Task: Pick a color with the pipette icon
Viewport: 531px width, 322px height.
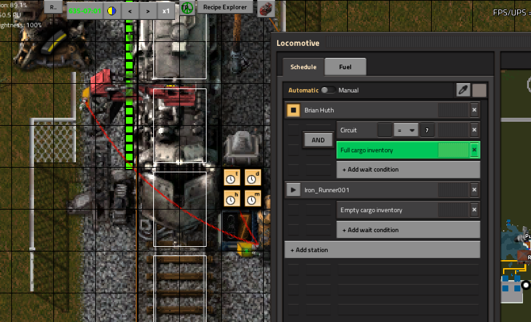Action: pos(463,90)
